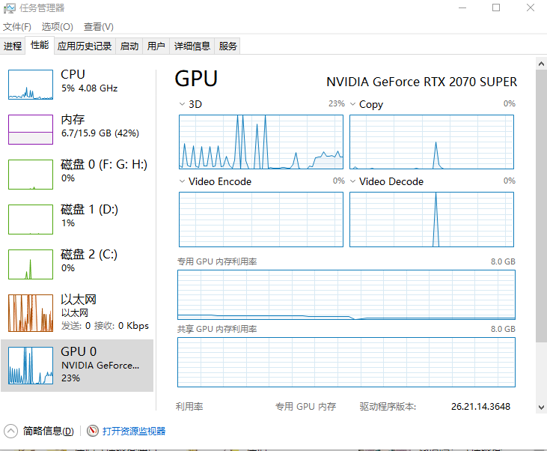
Task: Click the 专用 GPU 内存利用率 graph
Action: 346,294
